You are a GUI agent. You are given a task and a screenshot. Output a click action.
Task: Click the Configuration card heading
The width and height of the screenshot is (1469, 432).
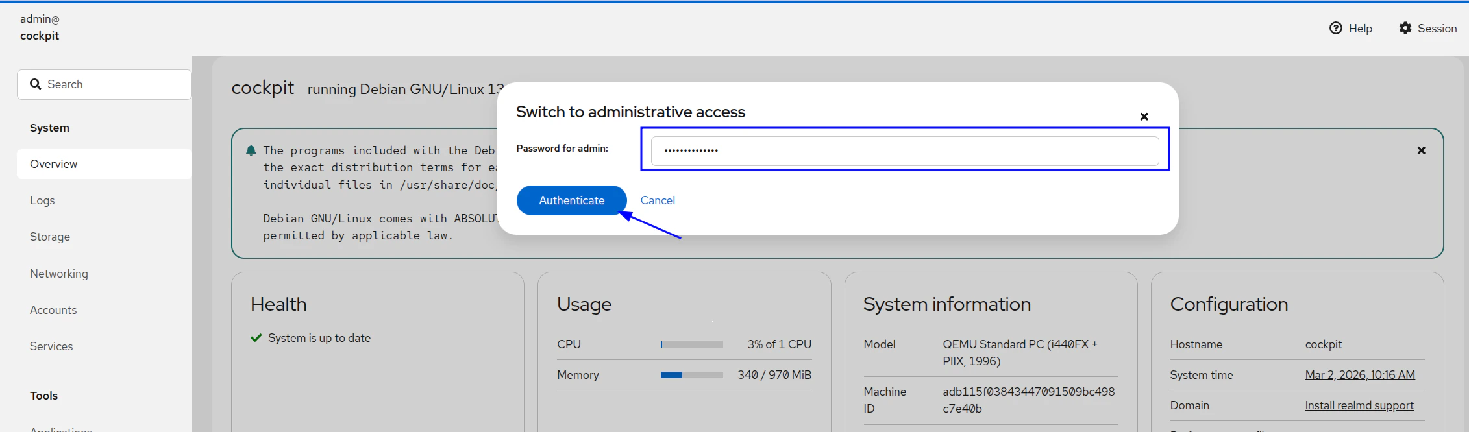[1229, 304]
